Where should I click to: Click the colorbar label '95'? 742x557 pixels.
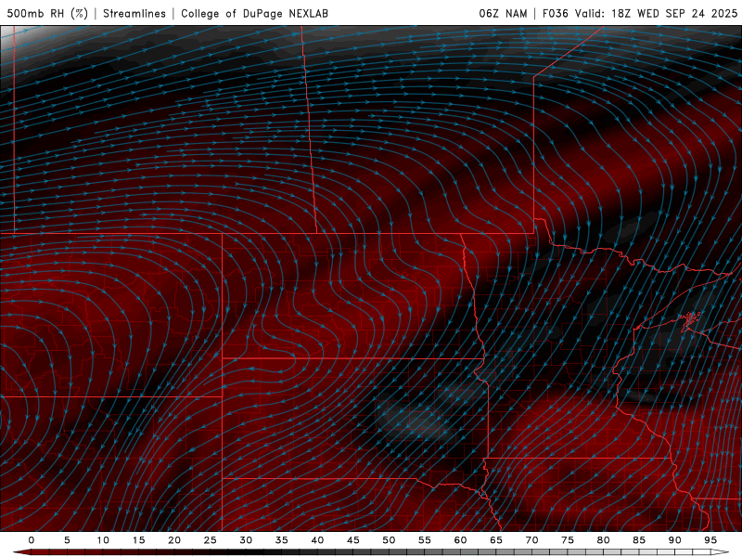710,540
